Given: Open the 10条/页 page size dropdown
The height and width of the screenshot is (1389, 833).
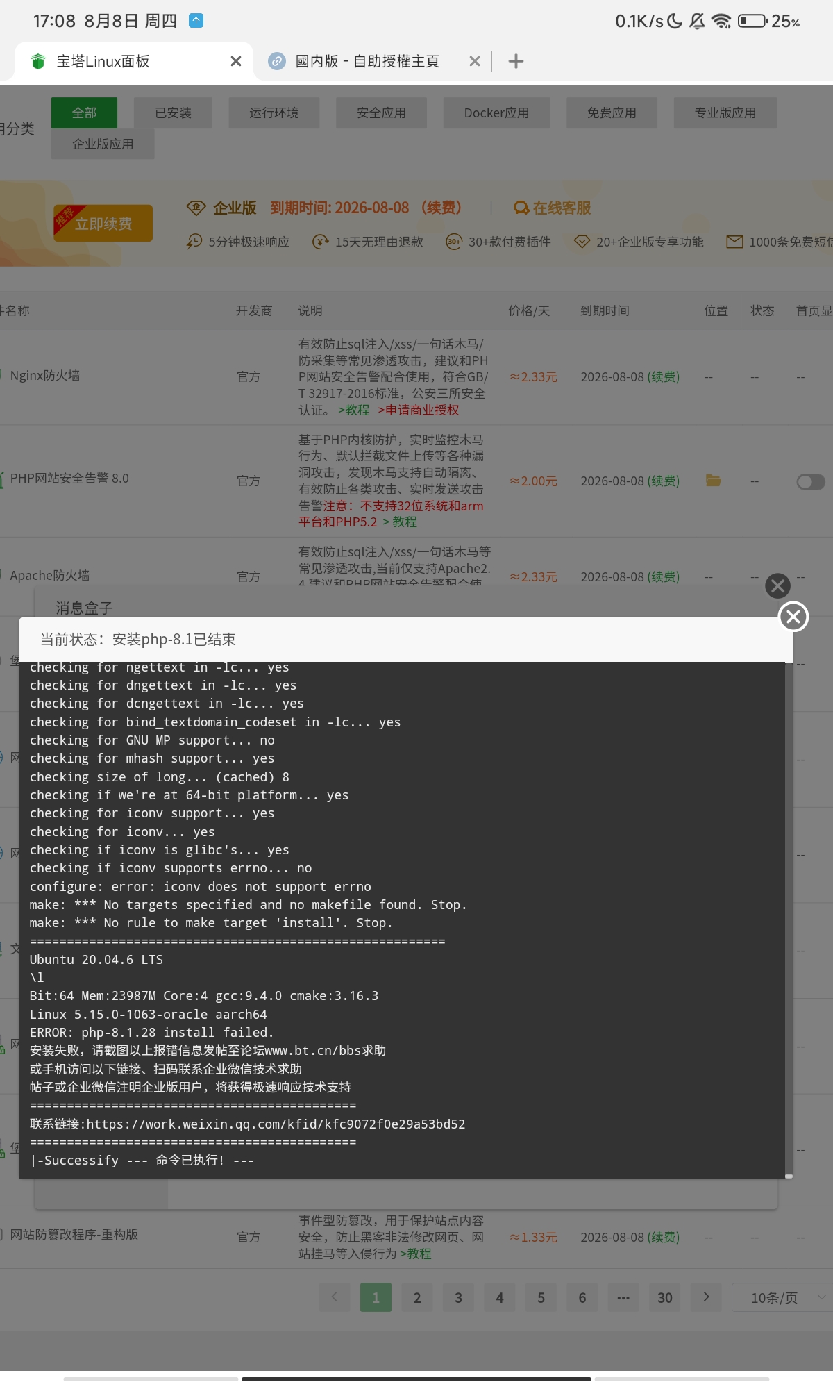Looking at the screenshot, I should 782,1297.
